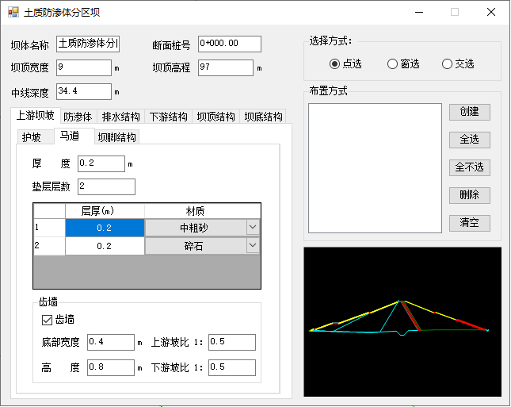
Task: Select the 坝脚结构 sub-tab
Action: tap(116, 137)
